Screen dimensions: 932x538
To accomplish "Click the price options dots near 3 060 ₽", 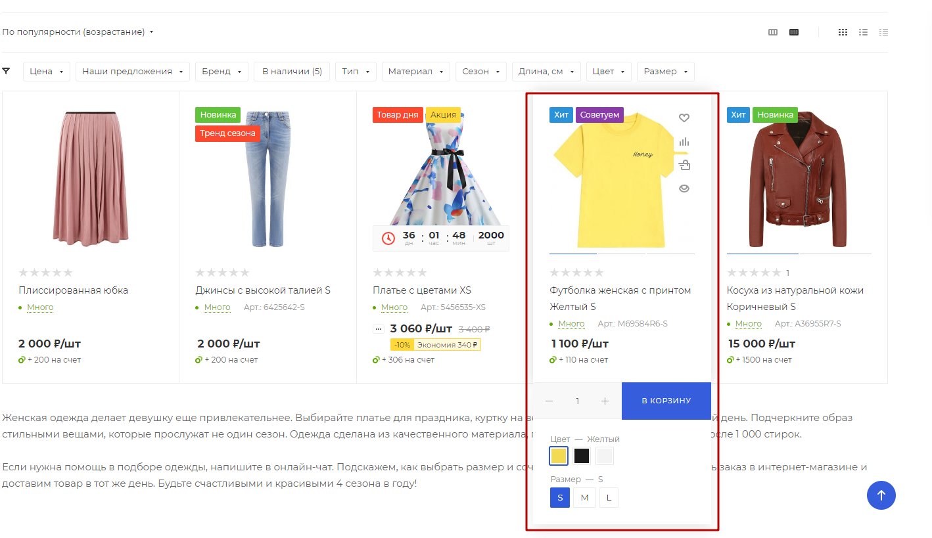I will [379, 329].
